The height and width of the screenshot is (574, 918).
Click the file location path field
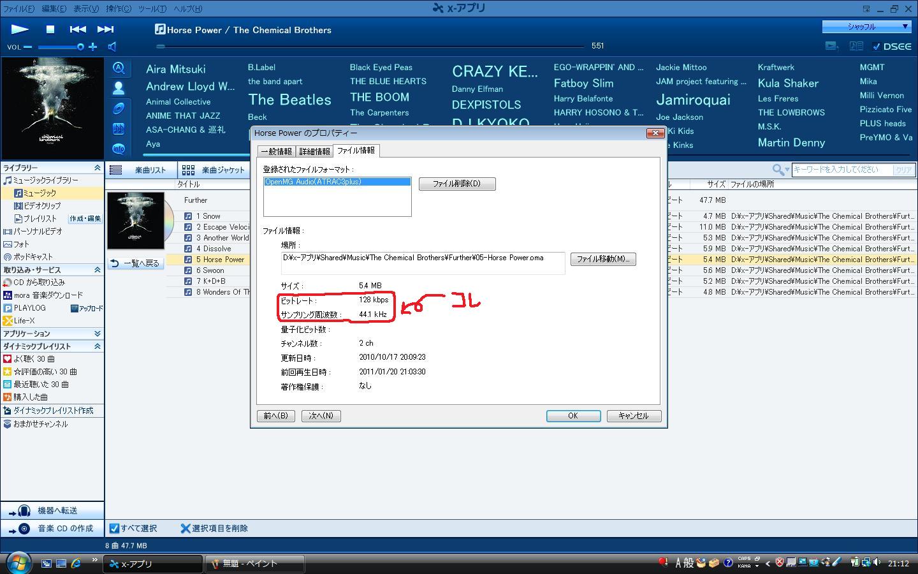click(423, 263)
